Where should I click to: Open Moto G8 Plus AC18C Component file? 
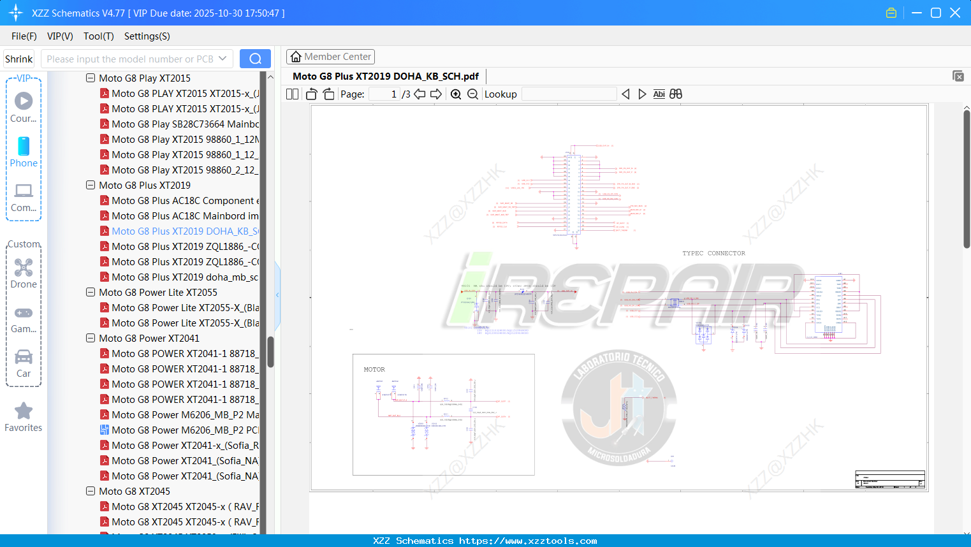pos(179,201)
